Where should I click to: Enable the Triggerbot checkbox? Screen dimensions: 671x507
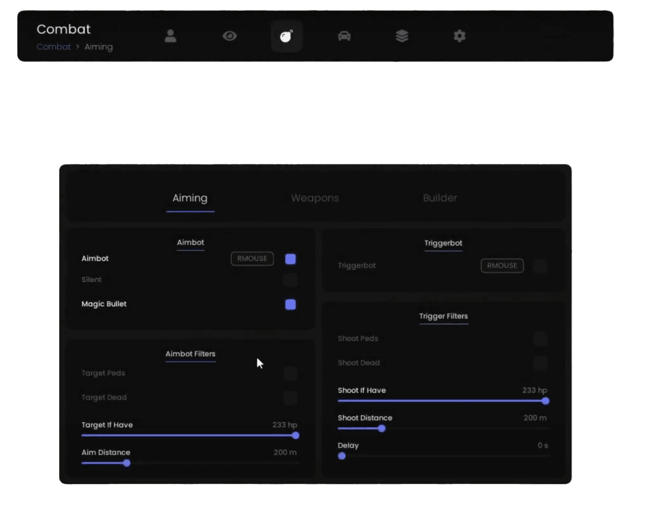click(x=540, y=266)
